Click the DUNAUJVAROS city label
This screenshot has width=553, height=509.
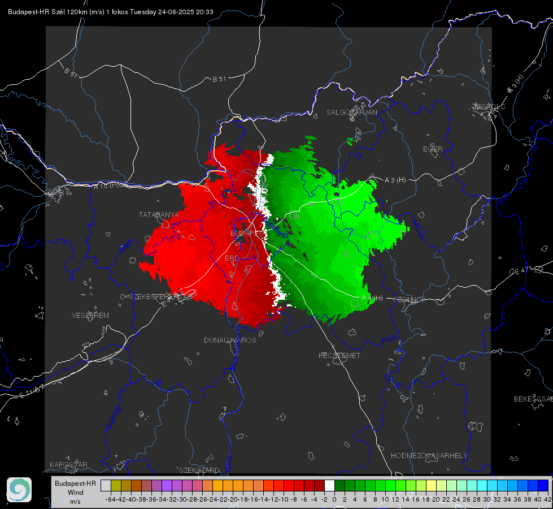230,340
